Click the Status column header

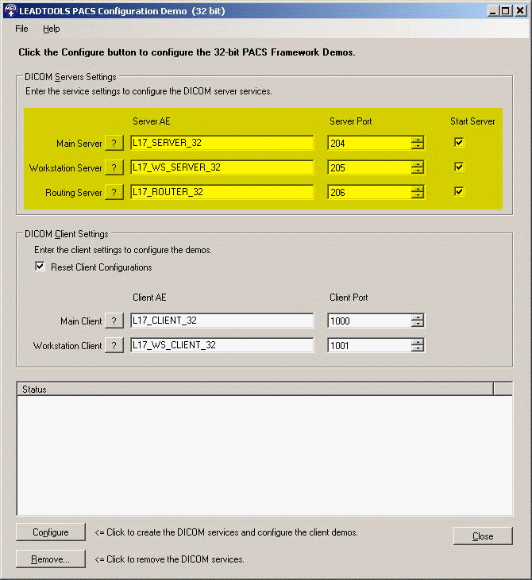click(x=254, y=389)
